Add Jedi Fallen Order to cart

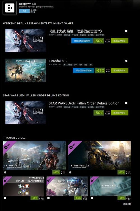[120, 41]
